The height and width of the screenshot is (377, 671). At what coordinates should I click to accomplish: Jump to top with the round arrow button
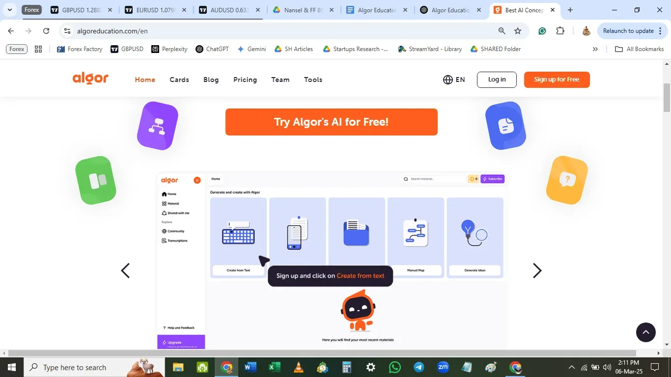tap(646, 332)
